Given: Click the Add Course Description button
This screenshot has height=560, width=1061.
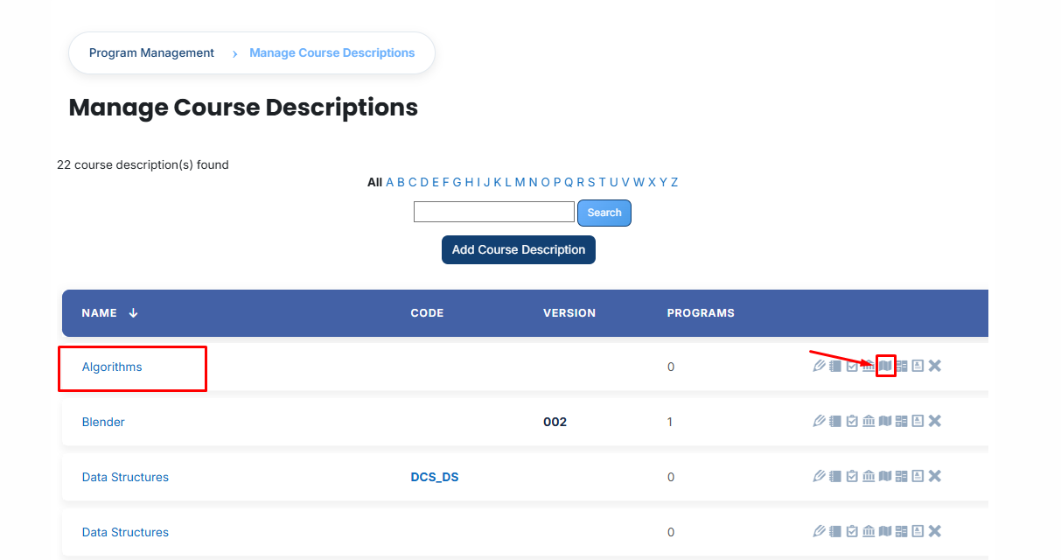Looking at the screenshot, I should coord(519,249).
